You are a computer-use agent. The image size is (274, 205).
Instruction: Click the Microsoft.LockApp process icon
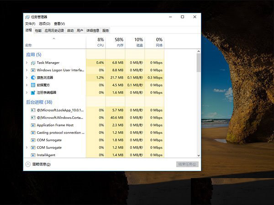(x=33, y=110)
